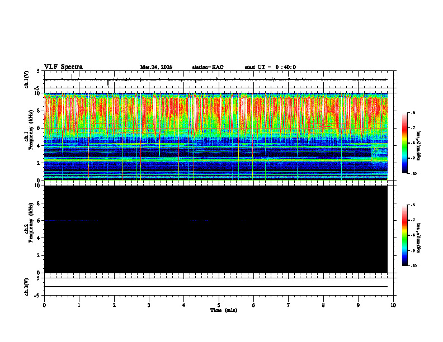Click the 'start UT = 0 :40: 0' label
The image size is (443, 342).
click(x=270, y=67)
